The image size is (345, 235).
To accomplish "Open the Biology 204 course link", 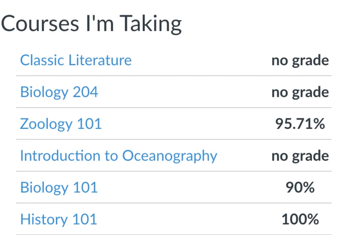I will (x=59, y=92).
